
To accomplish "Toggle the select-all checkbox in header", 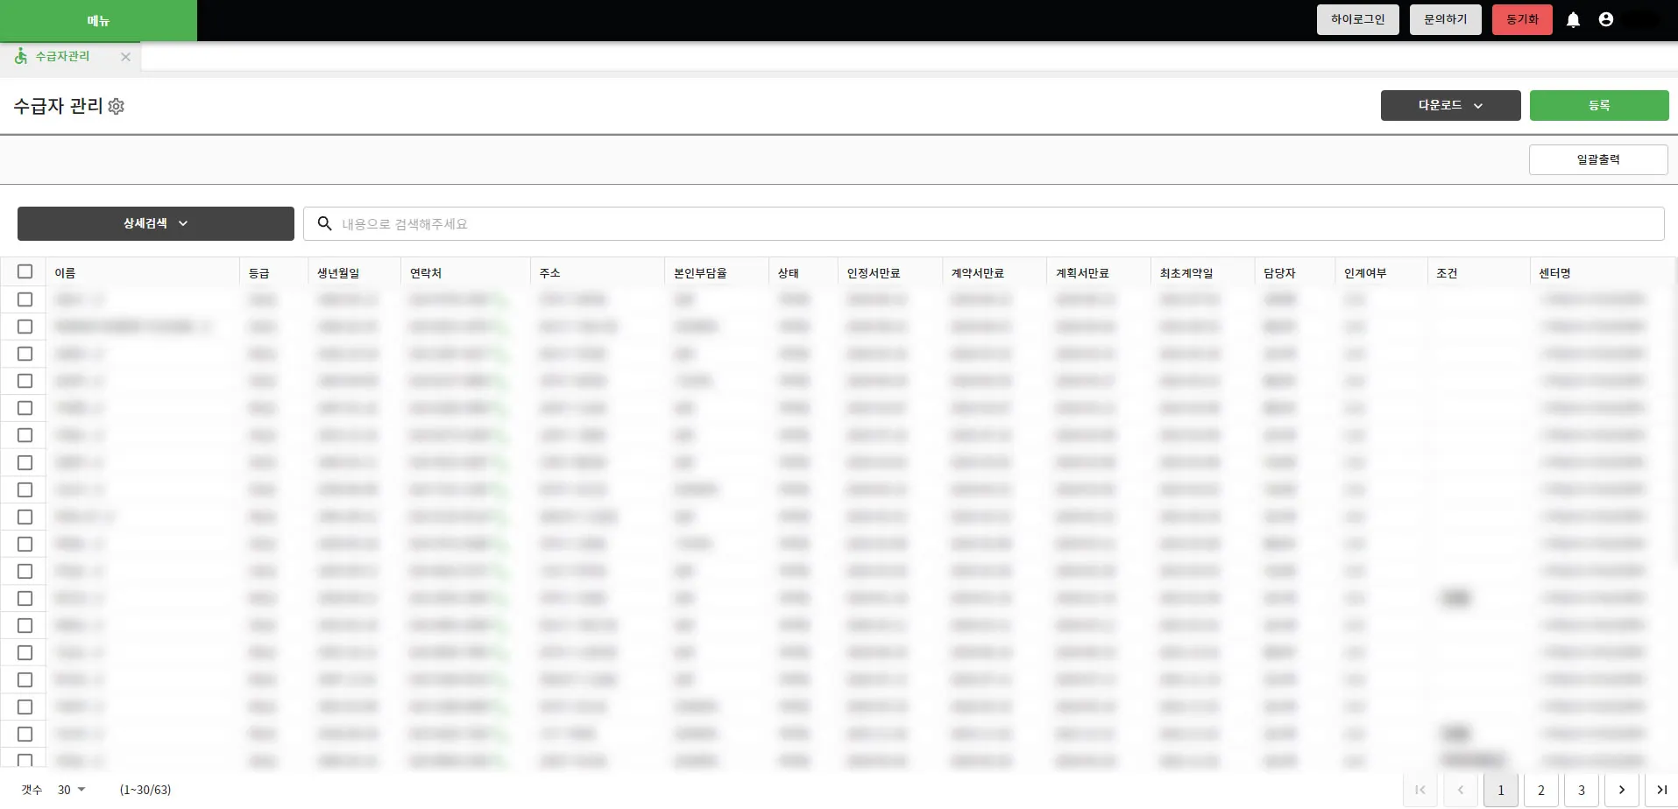I will pos(25,271).
